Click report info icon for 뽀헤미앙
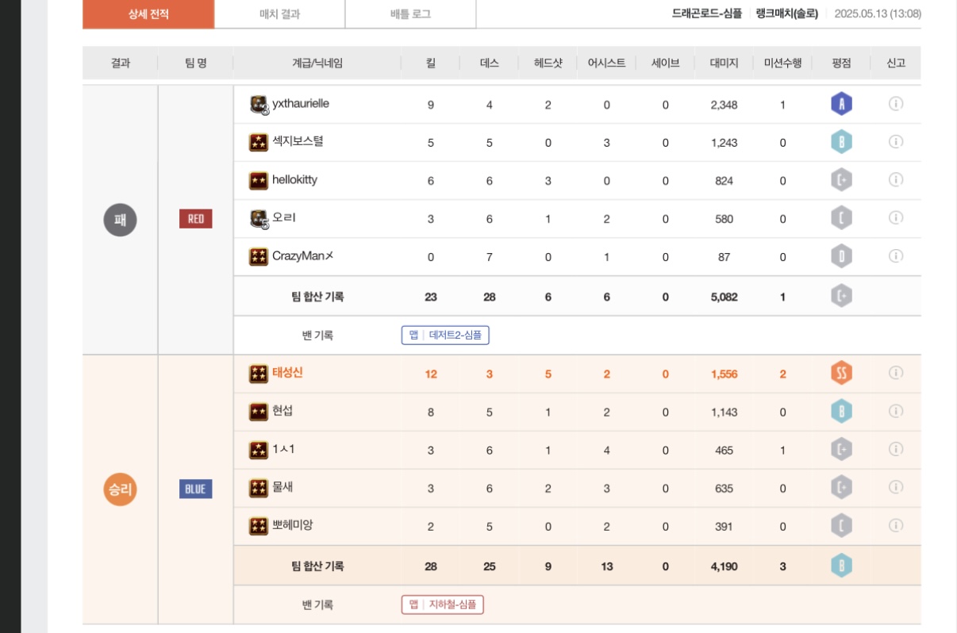This screenshot has width=957, height=633. (x=896, y=525)
